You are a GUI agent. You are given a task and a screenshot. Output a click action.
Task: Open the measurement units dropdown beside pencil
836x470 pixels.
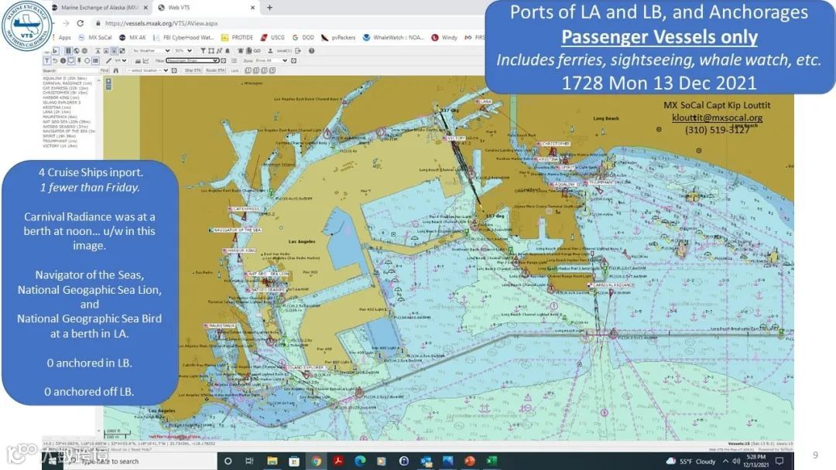point(121,60)
